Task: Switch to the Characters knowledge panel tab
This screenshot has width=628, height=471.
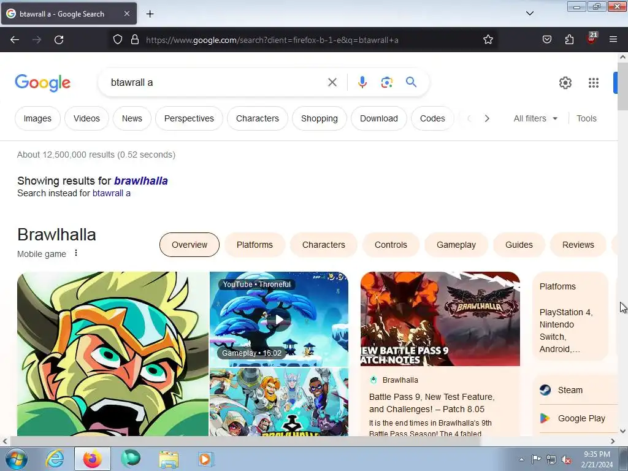Action: [324, 245]
